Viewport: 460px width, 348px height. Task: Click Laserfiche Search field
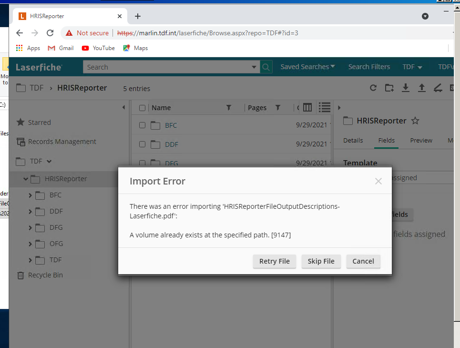coord(166,67)
